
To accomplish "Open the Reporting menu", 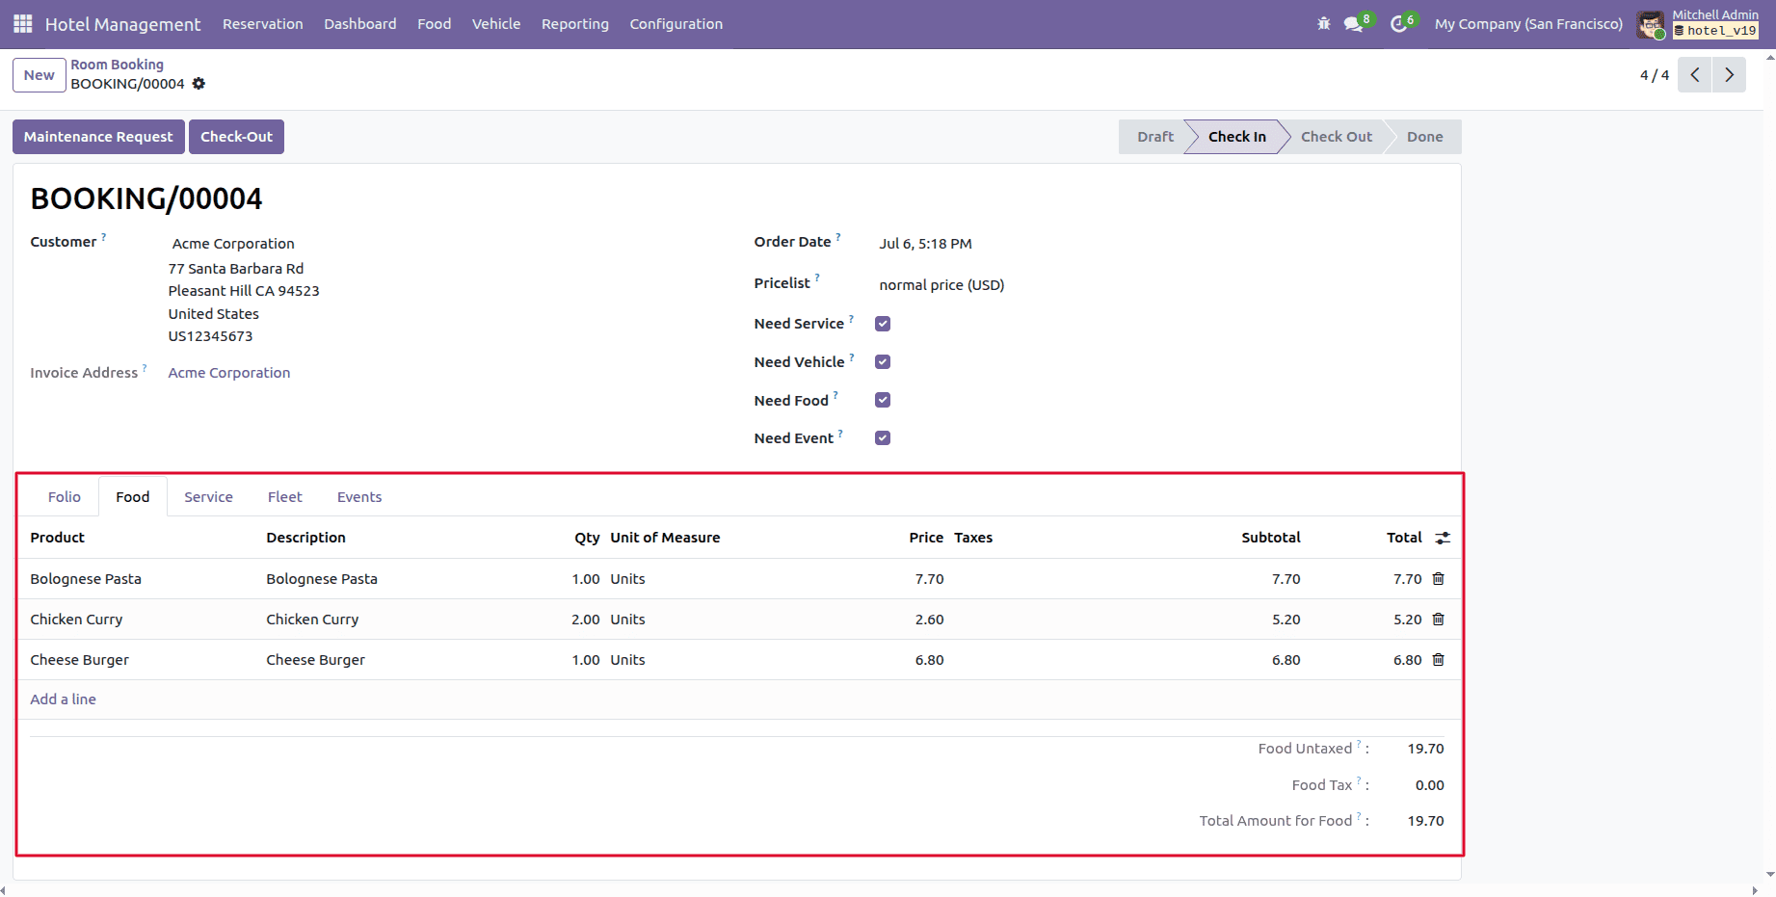I will click(x=575, y=24).
